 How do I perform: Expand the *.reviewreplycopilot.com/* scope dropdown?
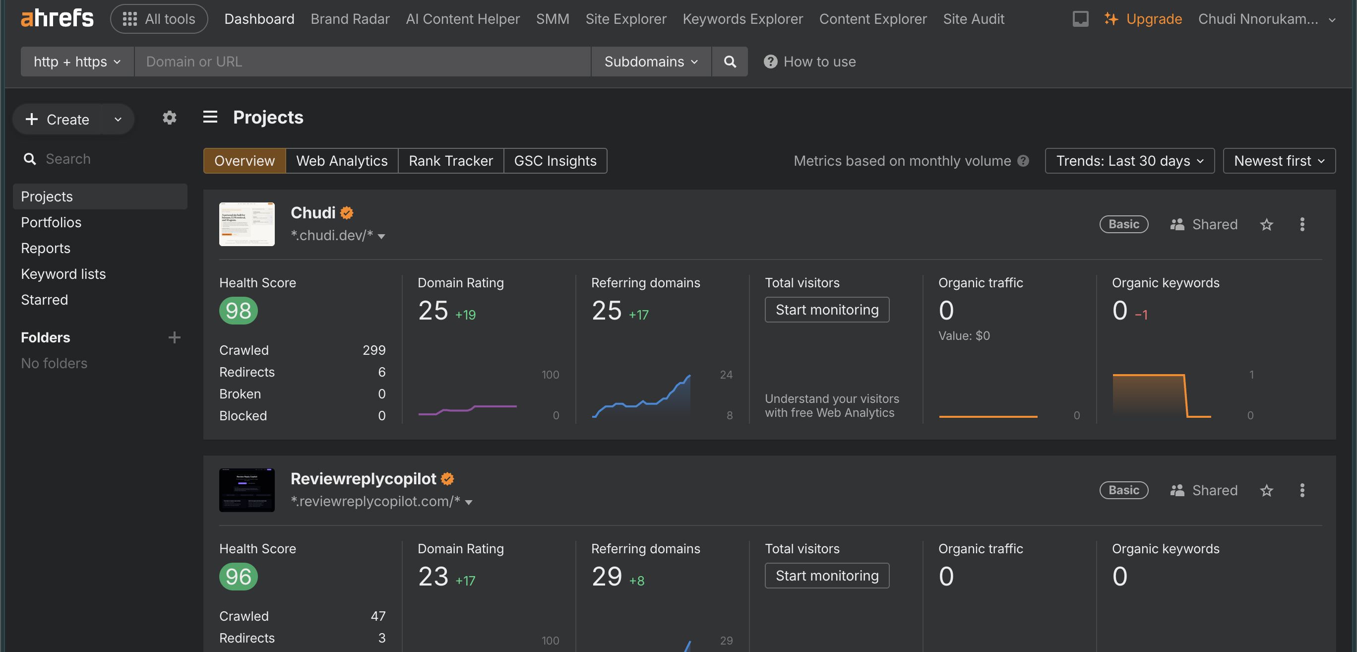pos(468,502)
